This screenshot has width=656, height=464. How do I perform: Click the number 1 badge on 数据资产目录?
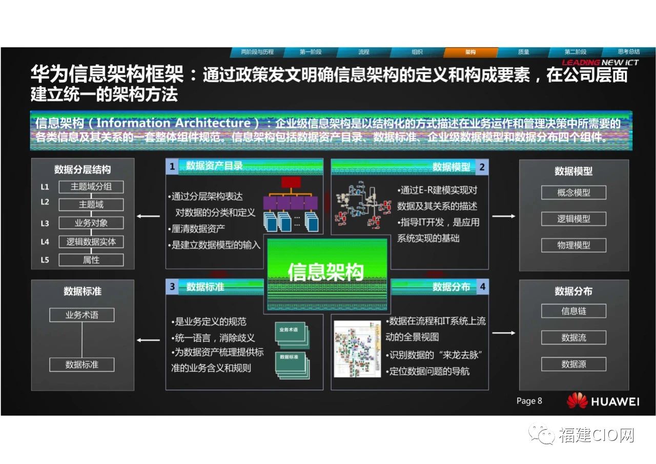pyautogui.click(x=172, y=166)
